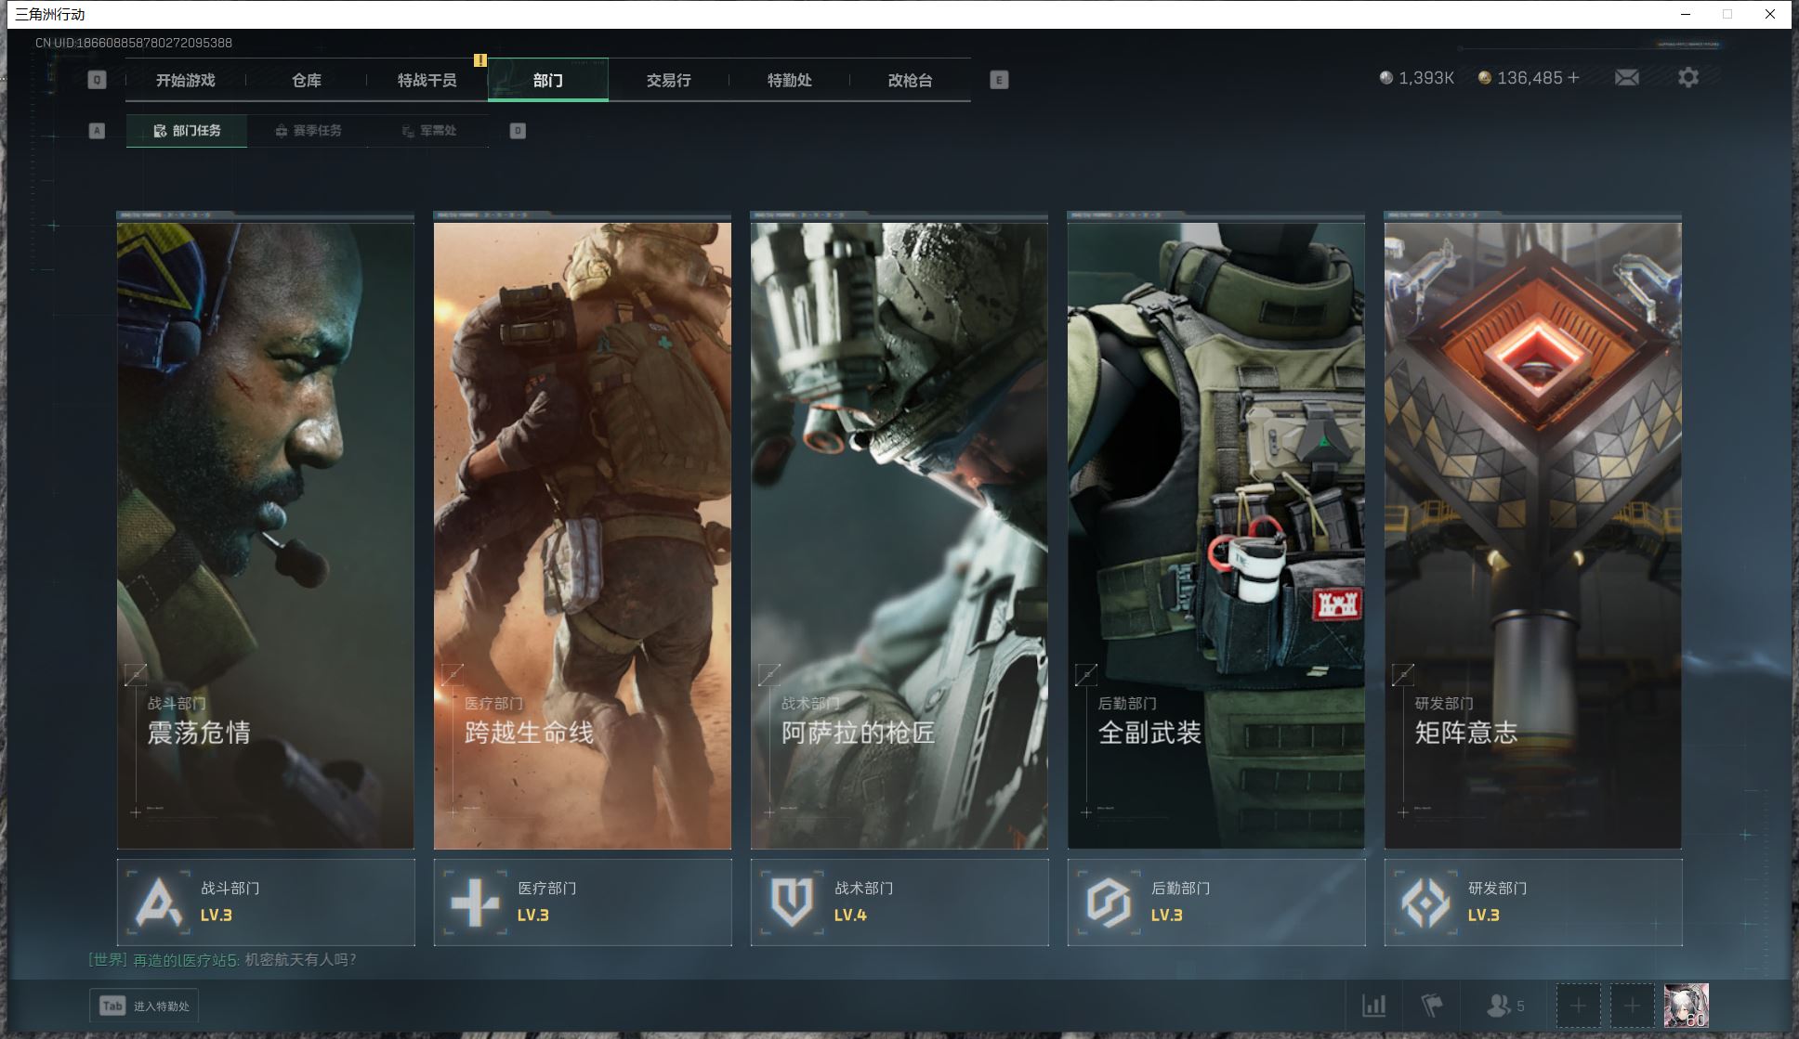Image resolution: width=1799 pixels, height=1039 pixels.
Task: Open world chat message line
Action: click(x=223, y=959)
